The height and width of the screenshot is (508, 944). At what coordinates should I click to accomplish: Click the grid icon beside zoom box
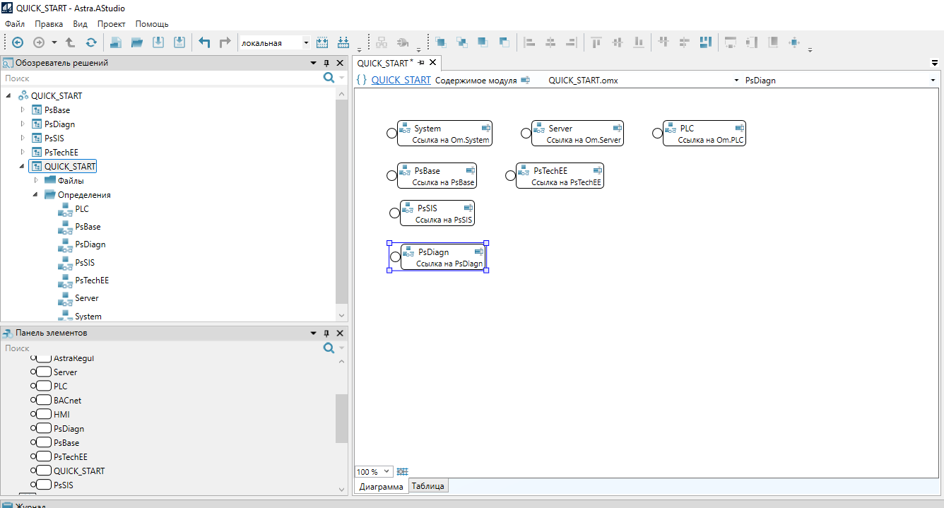point(403,471)
